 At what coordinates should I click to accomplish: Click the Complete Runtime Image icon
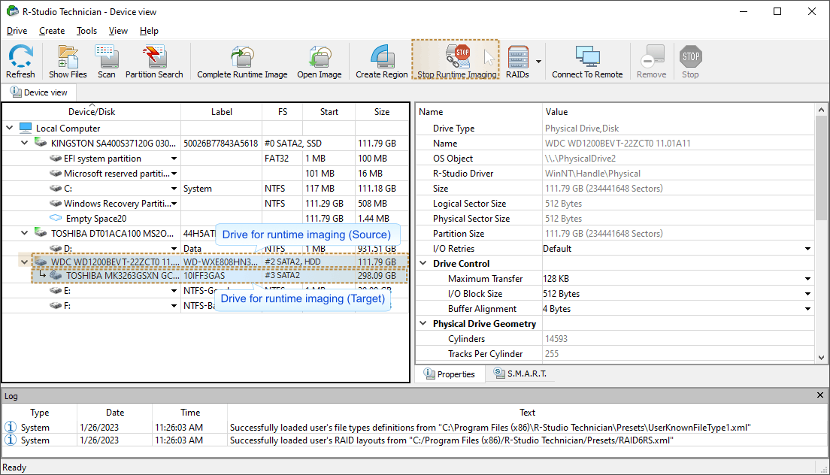(x=242, y=56)
